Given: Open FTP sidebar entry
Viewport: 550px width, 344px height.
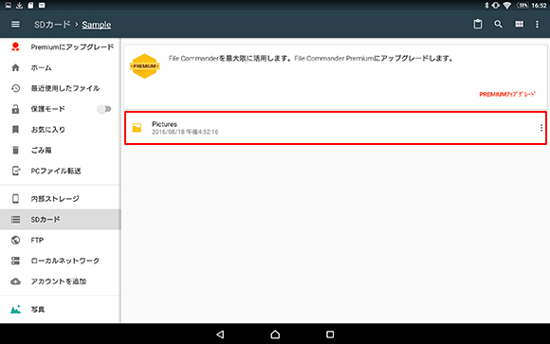Looking at the screenshot, I should coord(61,240).
